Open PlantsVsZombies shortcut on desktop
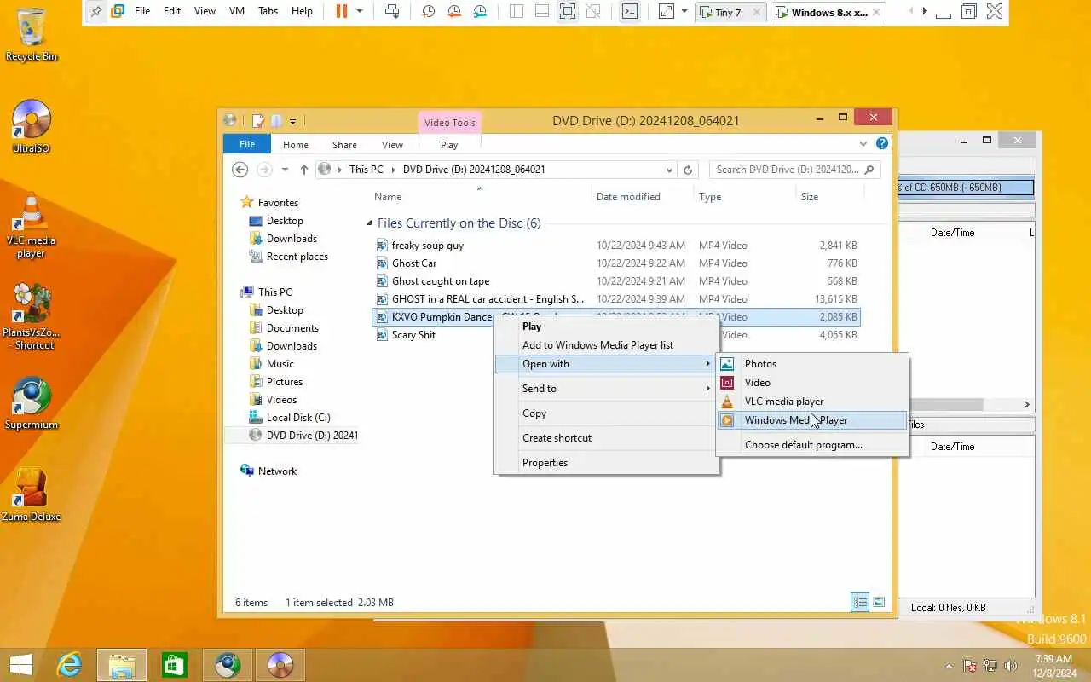The image size is (1091, 682). pyautogui.click(x=32, y=317)
